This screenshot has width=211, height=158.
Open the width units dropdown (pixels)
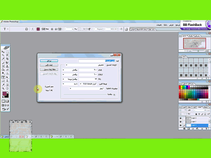[64, 70]
